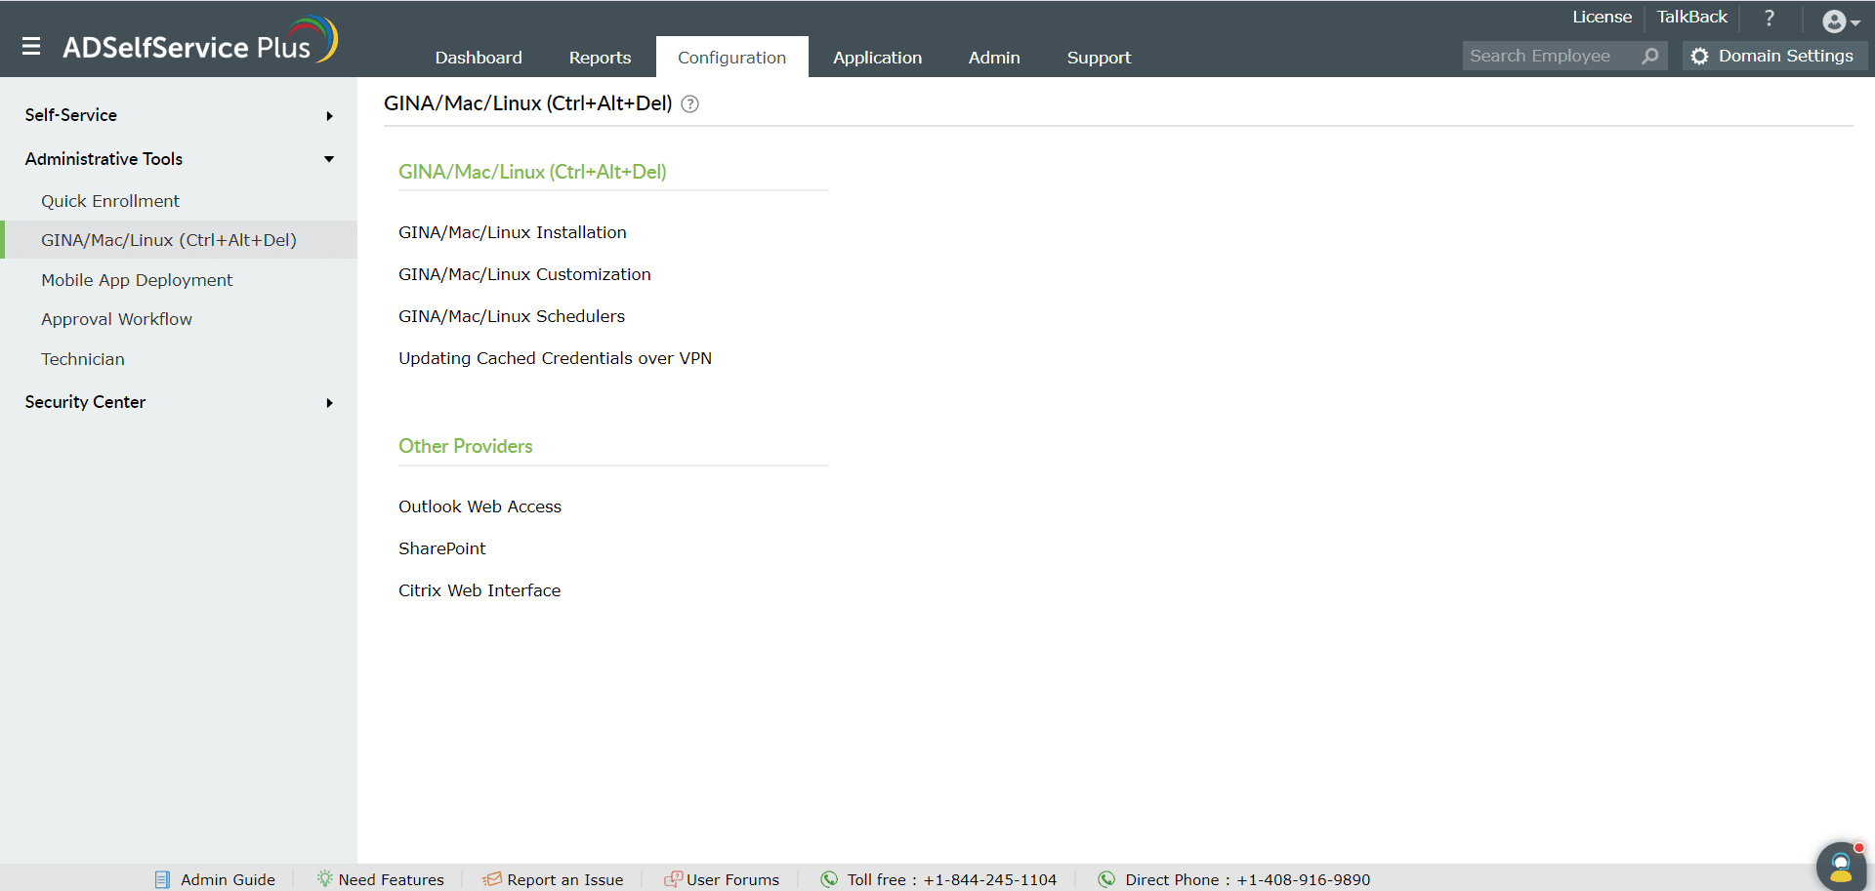The image size is (1875, 891).
Task: Click the Need Features link
Action: 380,879
